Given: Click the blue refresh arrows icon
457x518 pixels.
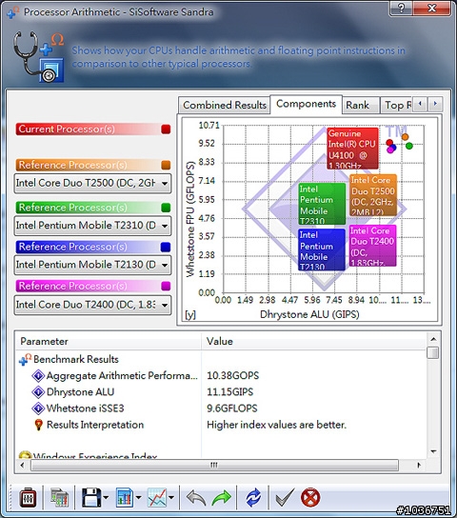Looking at the screenshot, I should [253, 497].
